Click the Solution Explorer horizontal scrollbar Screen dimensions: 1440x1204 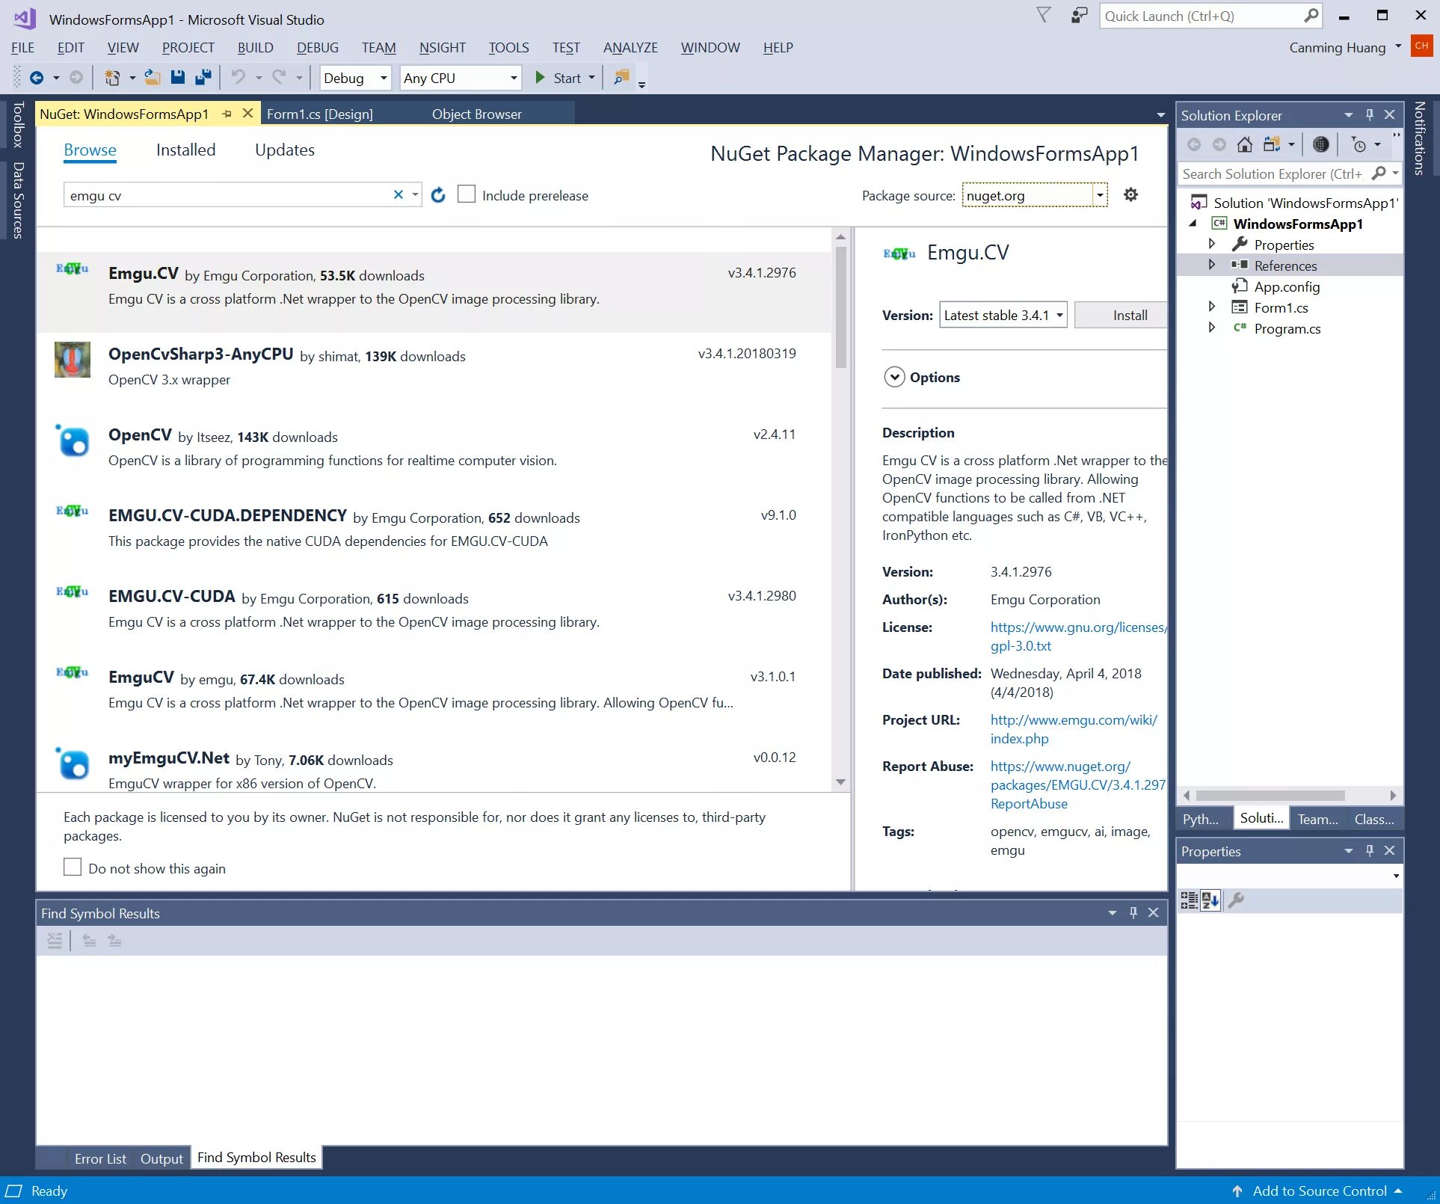coord(1270,795)
